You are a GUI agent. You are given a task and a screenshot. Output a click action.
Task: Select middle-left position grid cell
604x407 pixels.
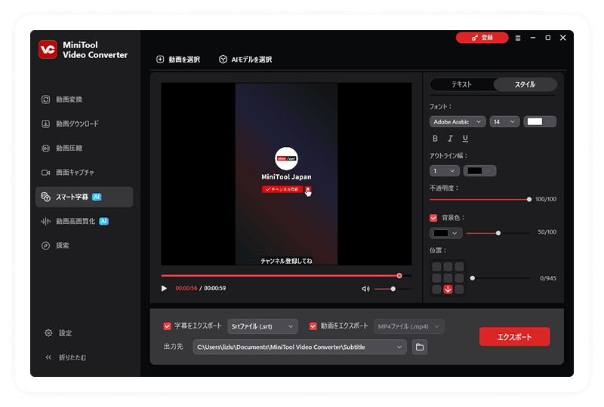point(436,278)
